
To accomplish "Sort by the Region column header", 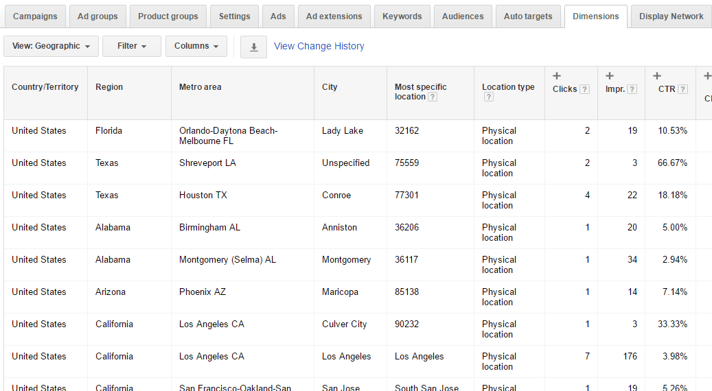I will 109,87.
